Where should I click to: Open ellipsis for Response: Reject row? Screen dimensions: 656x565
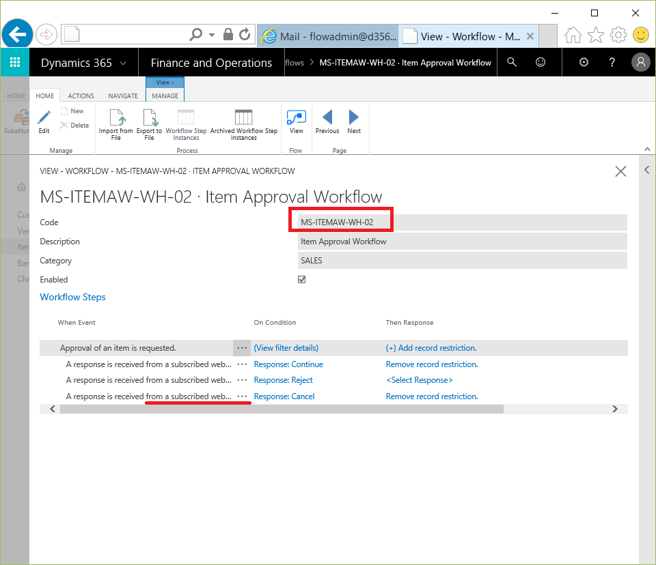[242, 380]
